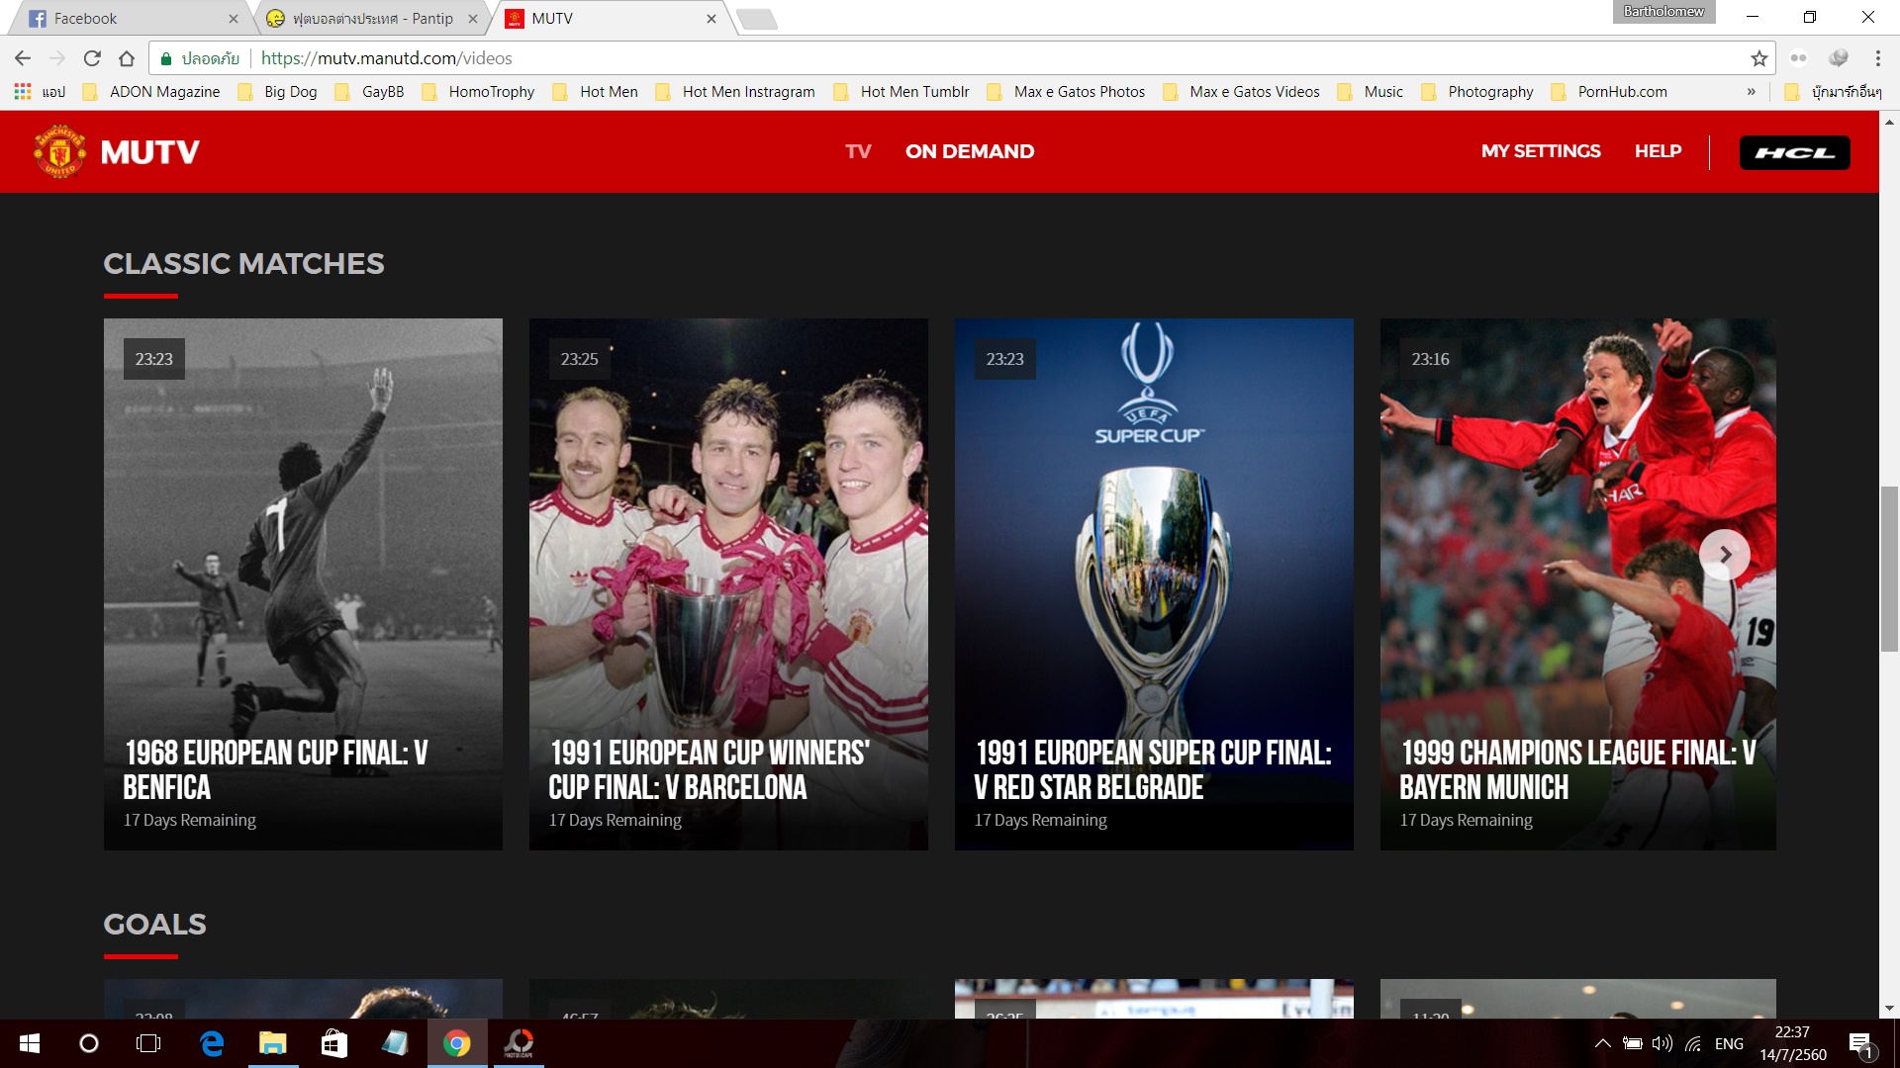Close the Pantip tab
This screenshot has height=1068, width=1900.
(472, 19)
